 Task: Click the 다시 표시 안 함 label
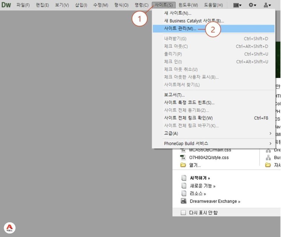tap(203, 213)
